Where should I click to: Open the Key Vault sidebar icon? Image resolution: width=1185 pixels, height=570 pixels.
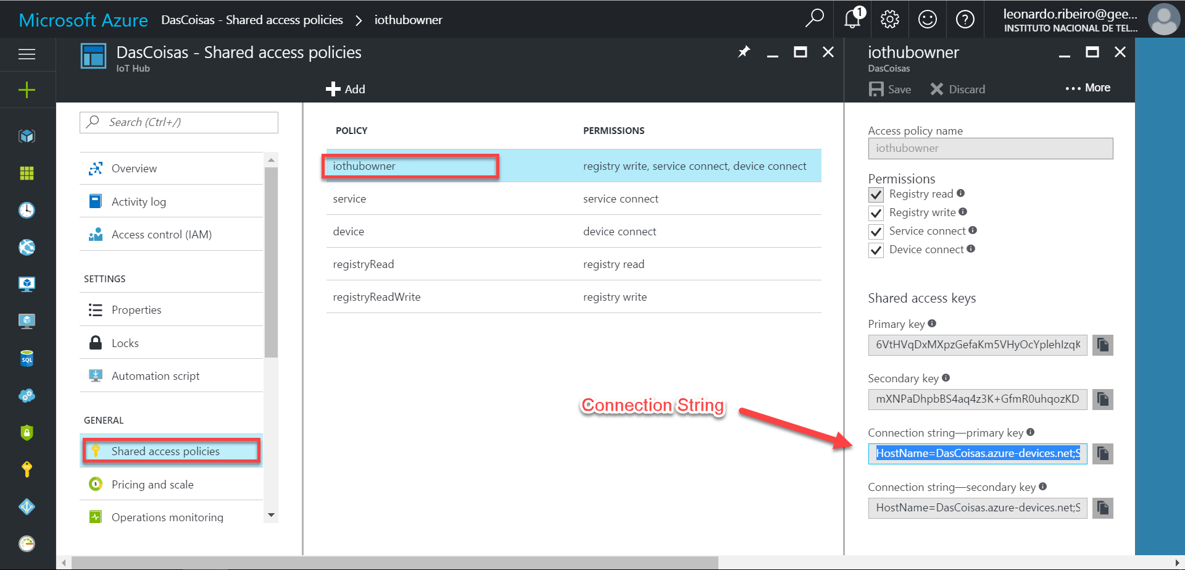pyautogui.click(x=27, y=469)
